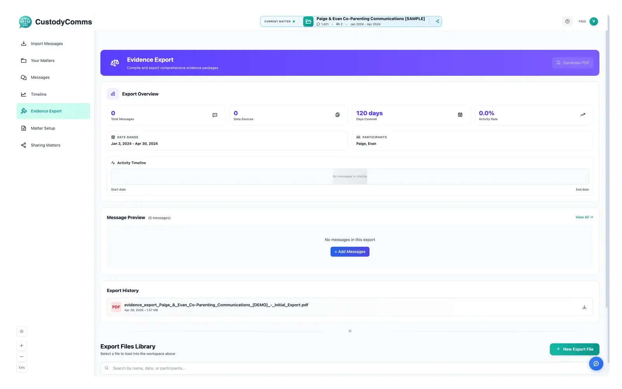Click the CustodyComms logo icon
The width and height of the screenshot is (622, 389).
click(x=25, y=22)
